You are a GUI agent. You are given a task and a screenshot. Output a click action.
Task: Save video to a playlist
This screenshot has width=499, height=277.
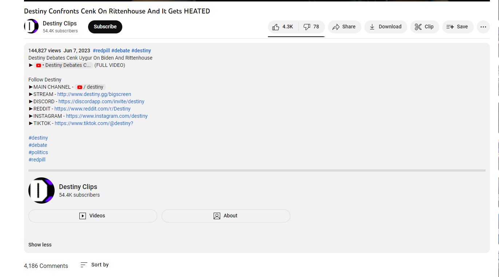pos(458,27)
